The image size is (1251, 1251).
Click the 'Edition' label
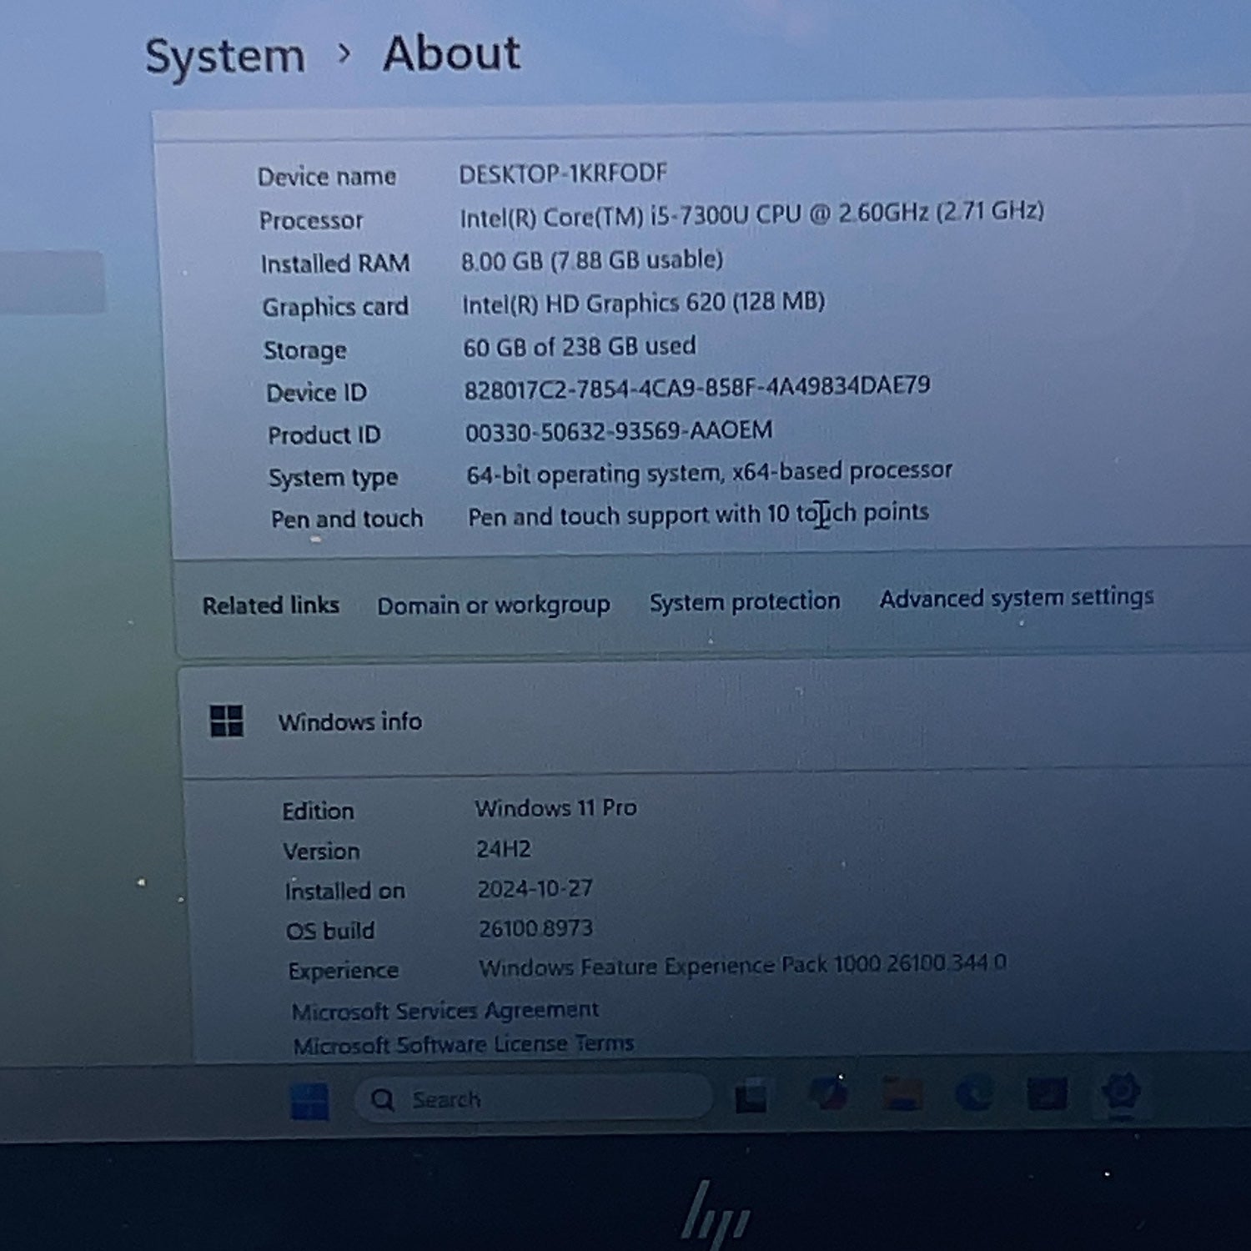(318, 811)
